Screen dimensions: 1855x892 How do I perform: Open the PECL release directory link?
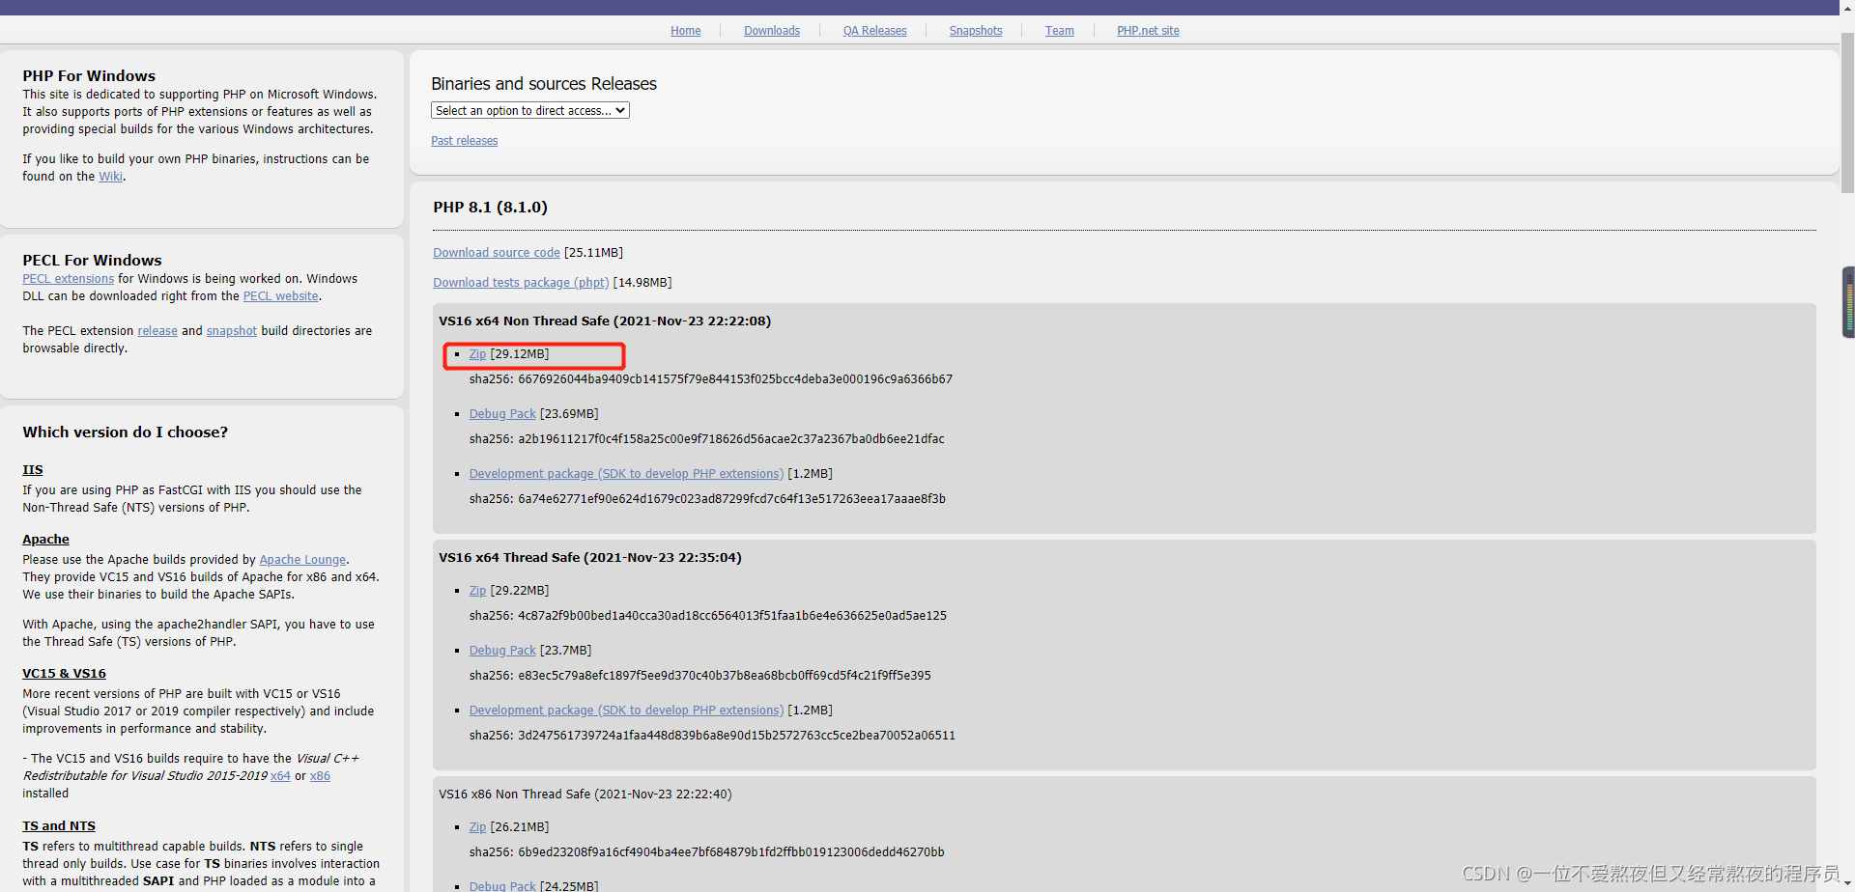[157, 331]
